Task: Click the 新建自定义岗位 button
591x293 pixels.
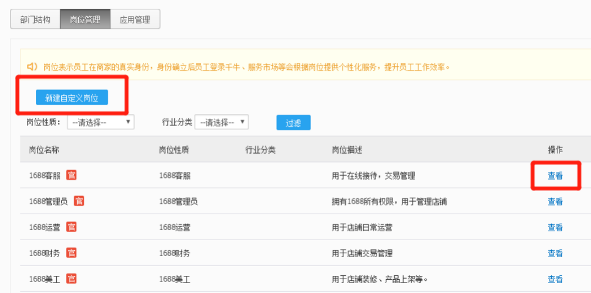Action: pos(72,97)
